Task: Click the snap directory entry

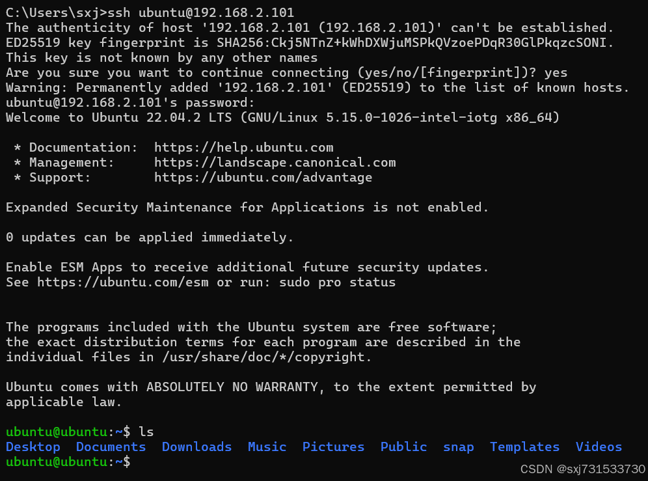Action: pos(458,447)
